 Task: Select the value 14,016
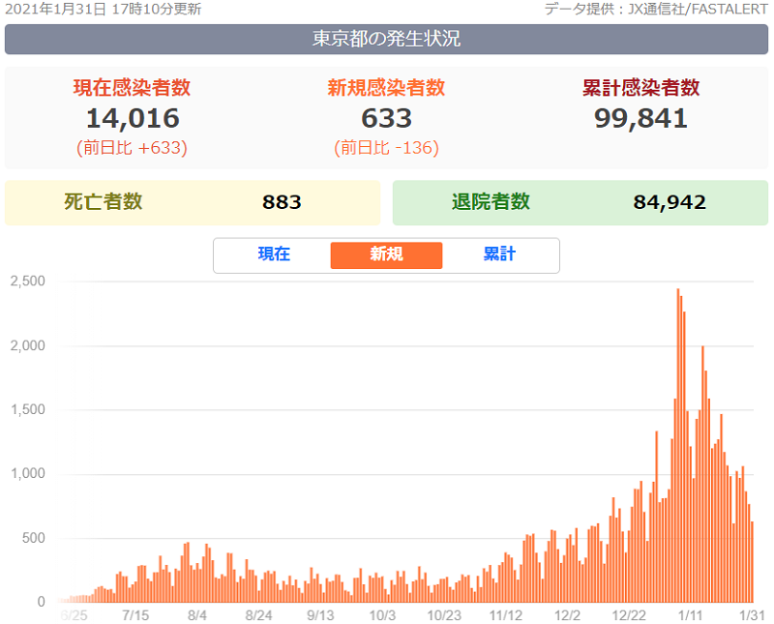click(x=133, y=118)
